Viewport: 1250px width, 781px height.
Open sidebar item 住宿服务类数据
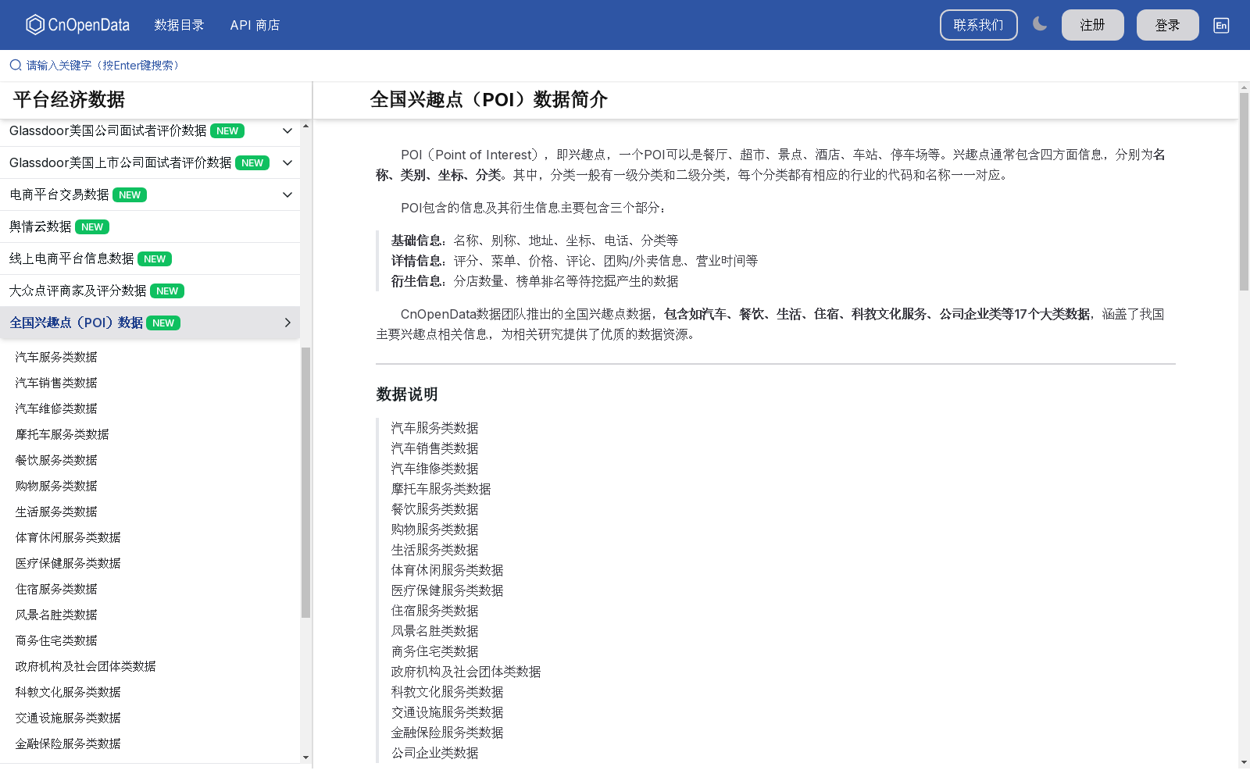(56, 589)
